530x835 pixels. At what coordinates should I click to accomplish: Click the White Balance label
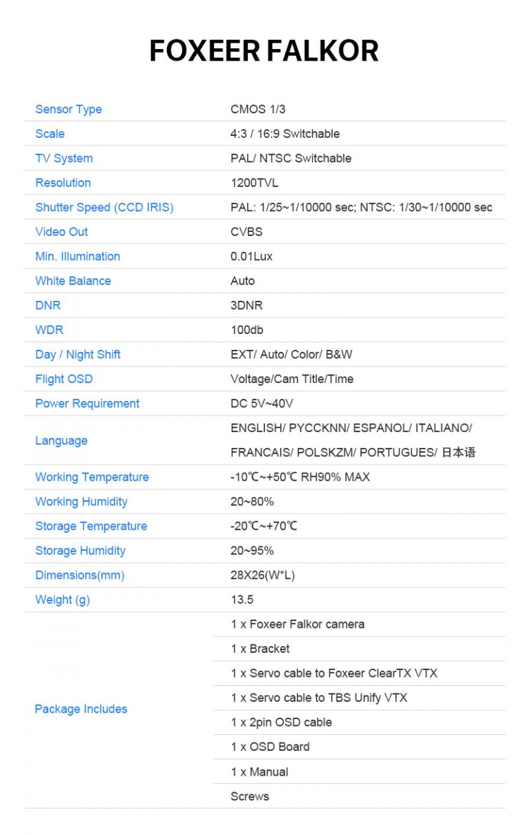[73, 281]
